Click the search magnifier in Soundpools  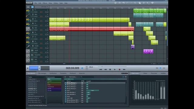(82, 77)
